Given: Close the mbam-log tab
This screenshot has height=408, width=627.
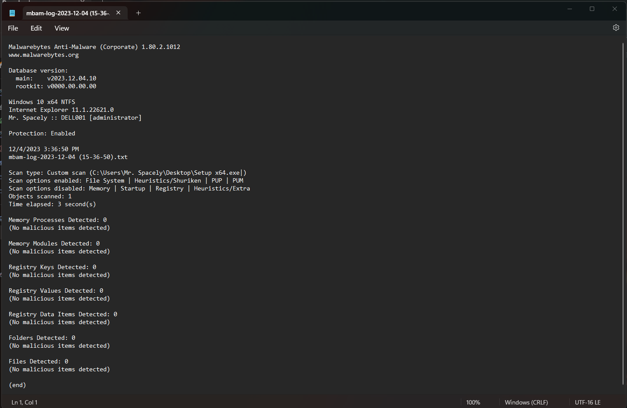Looking at the screenshot, I should click(118, 13).
